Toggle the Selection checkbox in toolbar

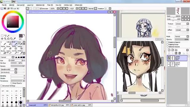[41, 9]
